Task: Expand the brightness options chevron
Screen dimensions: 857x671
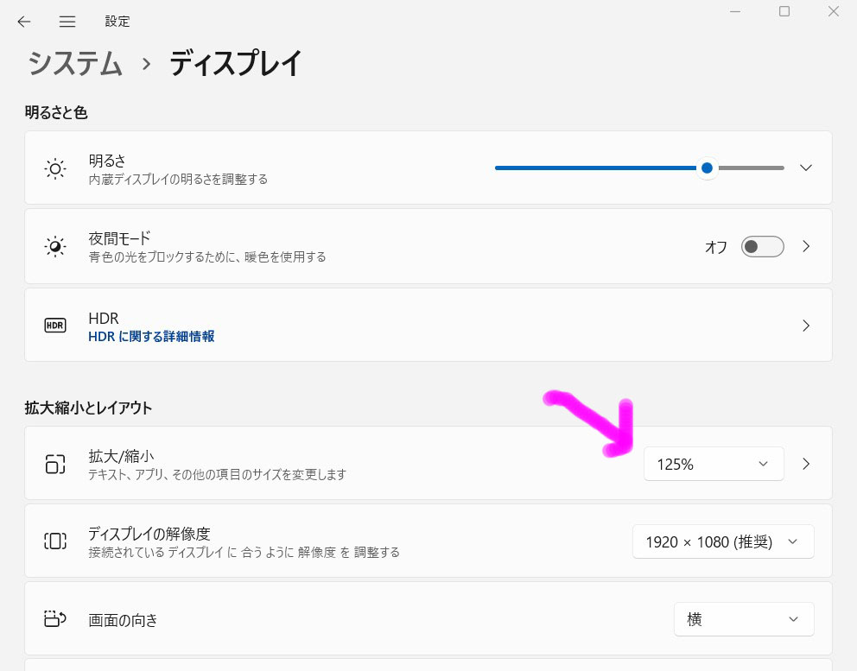Action: pyautogui.click(x=806, y=168)
